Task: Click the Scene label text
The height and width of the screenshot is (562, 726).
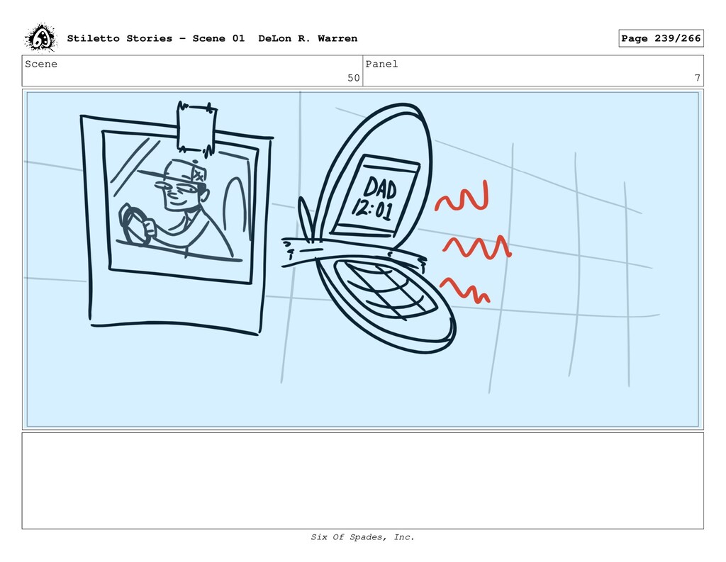Action: pos(41,64)
